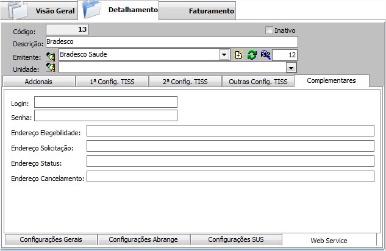Click the Login input field

105,102
